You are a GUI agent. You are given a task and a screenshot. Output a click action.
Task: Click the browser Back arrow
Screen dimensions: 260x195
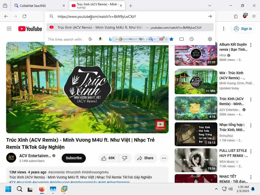coord(6,16)
